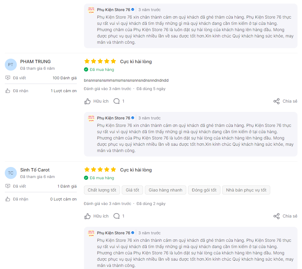
Task: Click share icon on PHAM TRUNG's review
Action: pyautogui.click(x=277, y=101)
